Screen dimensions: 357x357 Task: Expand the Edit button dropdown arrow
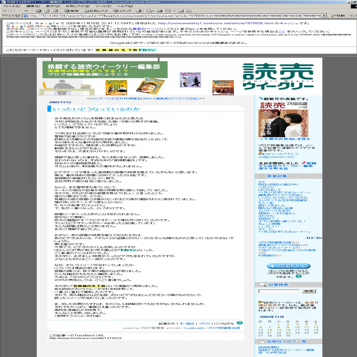point(175,11)
